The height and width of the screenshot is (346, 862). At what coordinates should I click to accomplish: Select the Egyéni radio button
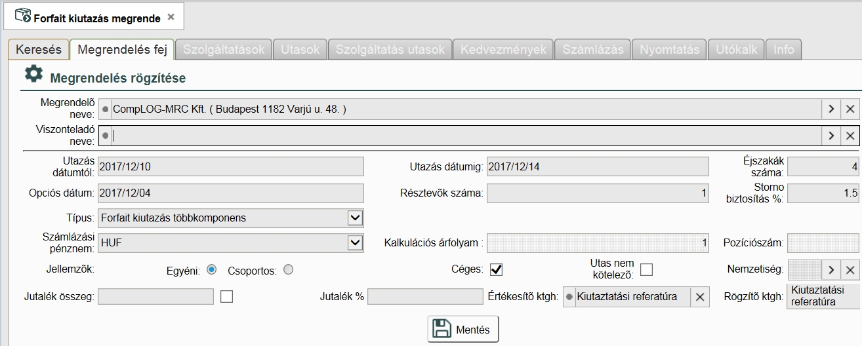pyautogui.click(x=211, y=269)
